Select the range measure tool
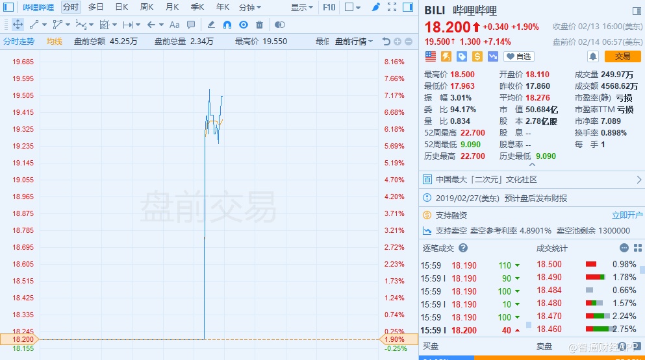Image resolution: width=645 pixels, height=360 pixels. (128, 25)
